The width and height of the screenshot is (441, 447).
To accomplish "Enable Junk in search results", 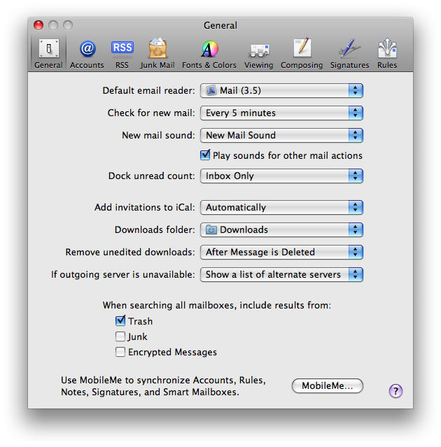I will click(120, 336).
